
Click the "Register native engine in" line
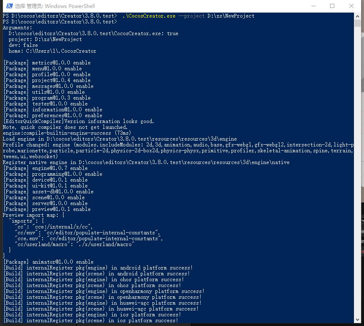click(x=146, y=162)
